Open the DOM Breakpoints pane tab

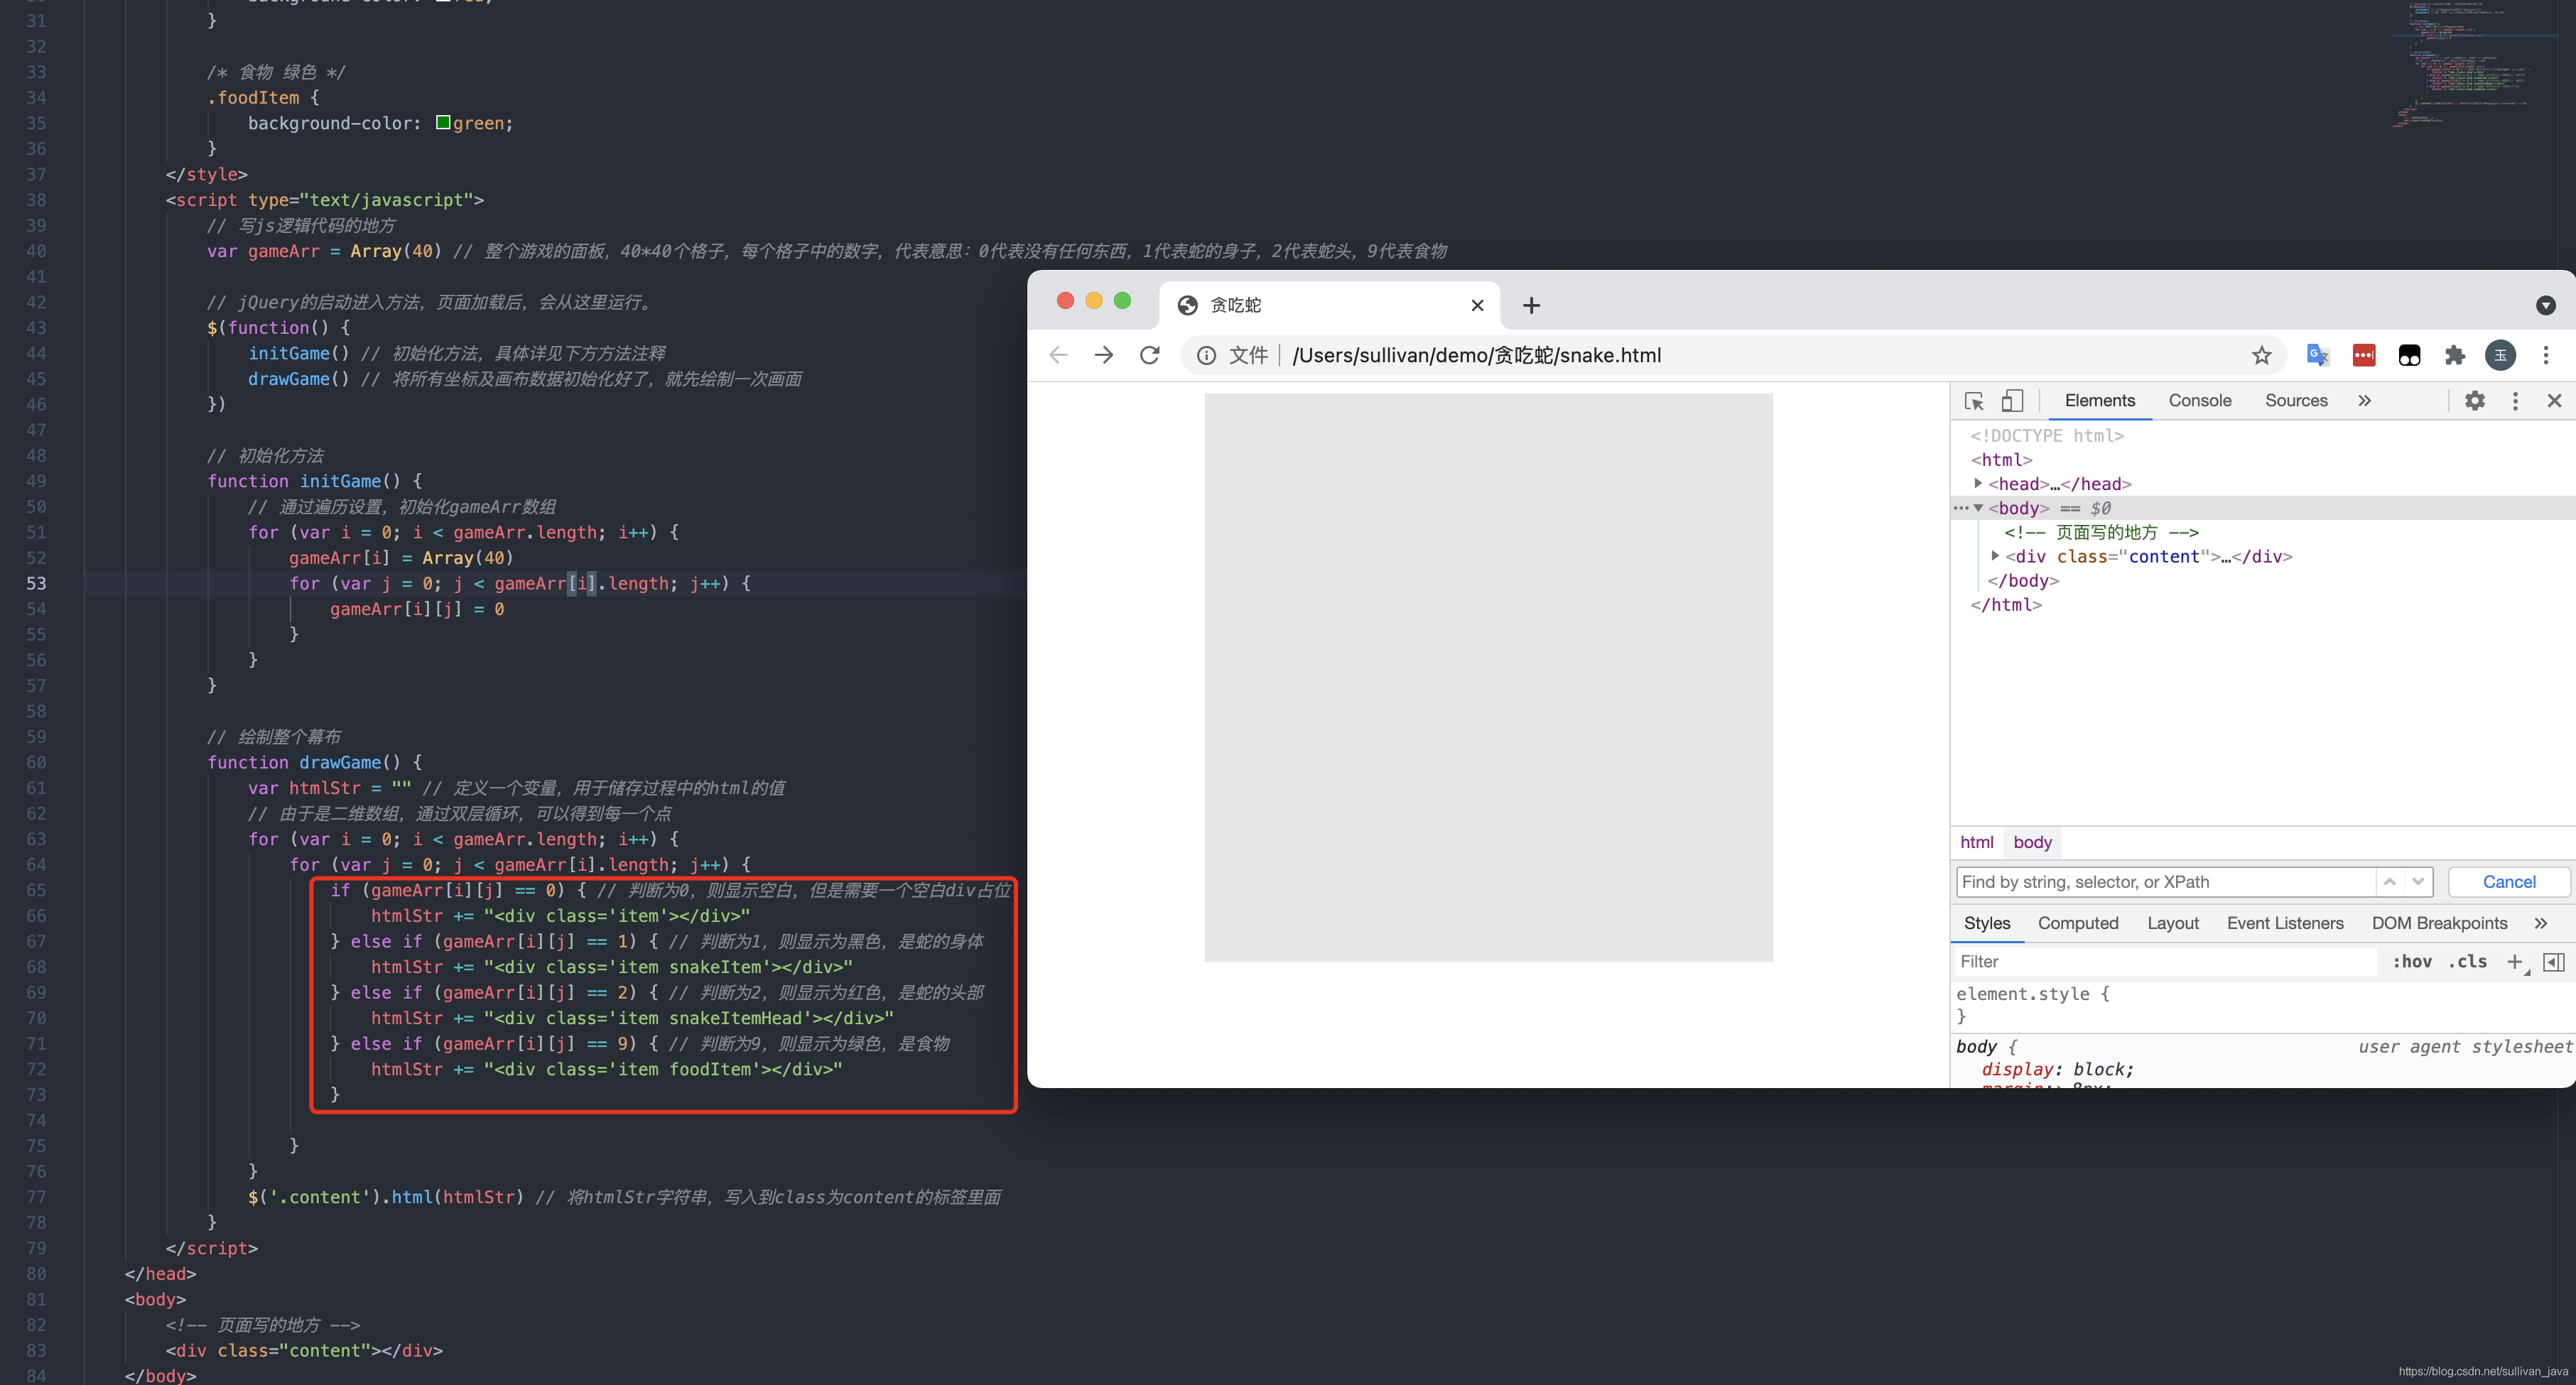(2439, 923)
